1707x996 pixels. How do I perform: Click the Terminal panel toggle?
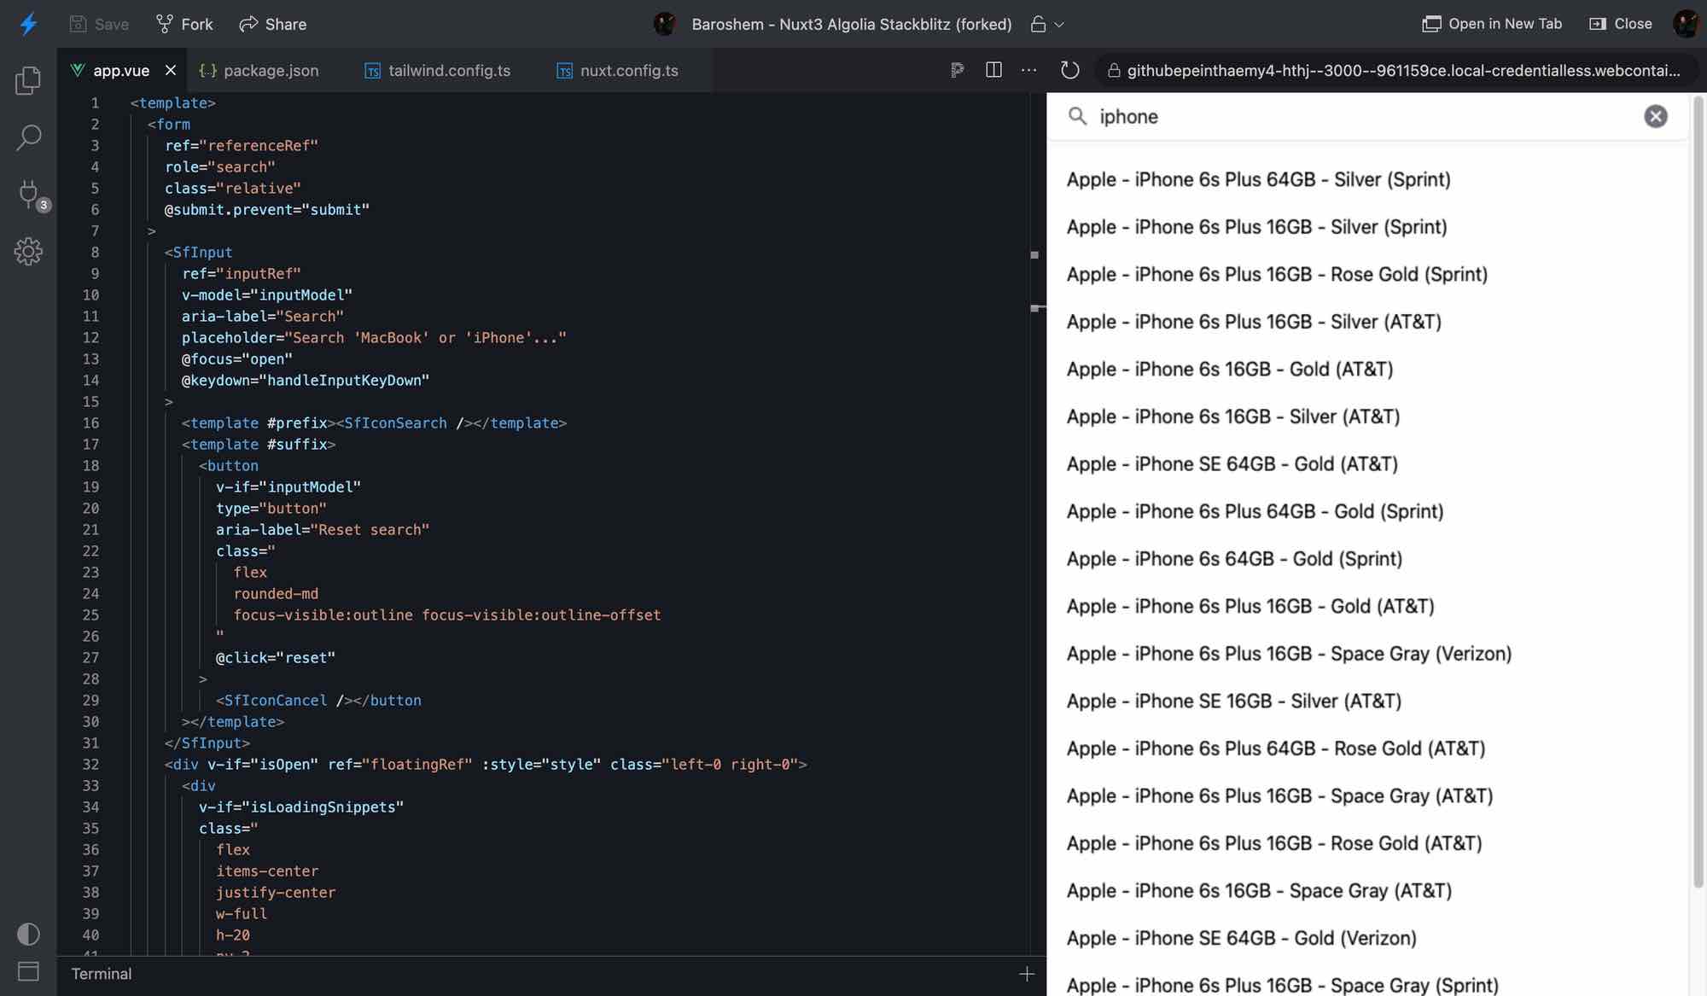coord(28,972)
